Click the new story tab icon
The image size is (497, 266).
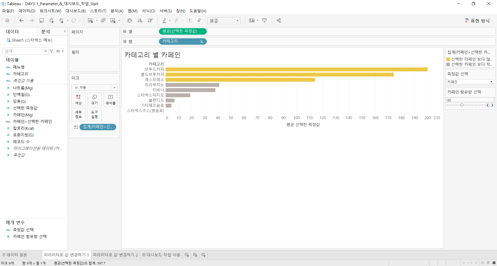tap(203, 255)
